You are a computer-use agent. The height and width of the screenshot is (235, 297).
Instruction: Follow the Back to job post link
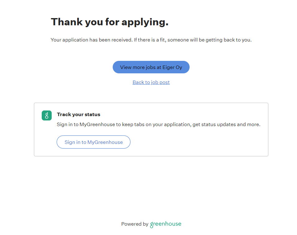click(x=151, y=82)
